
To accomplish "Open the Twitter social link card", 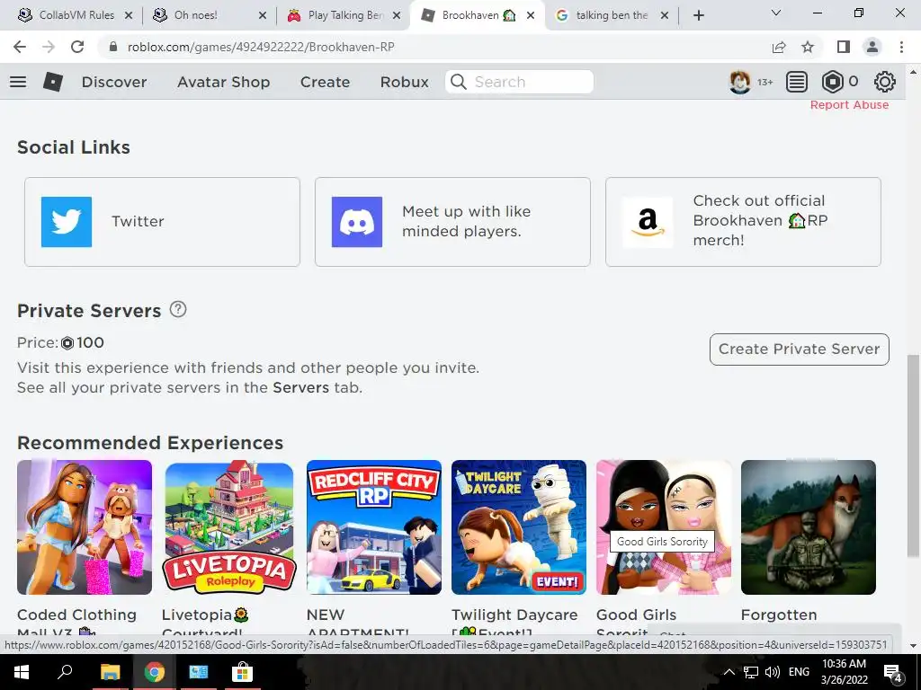I will pyautogui.click(x=162, y=222).
